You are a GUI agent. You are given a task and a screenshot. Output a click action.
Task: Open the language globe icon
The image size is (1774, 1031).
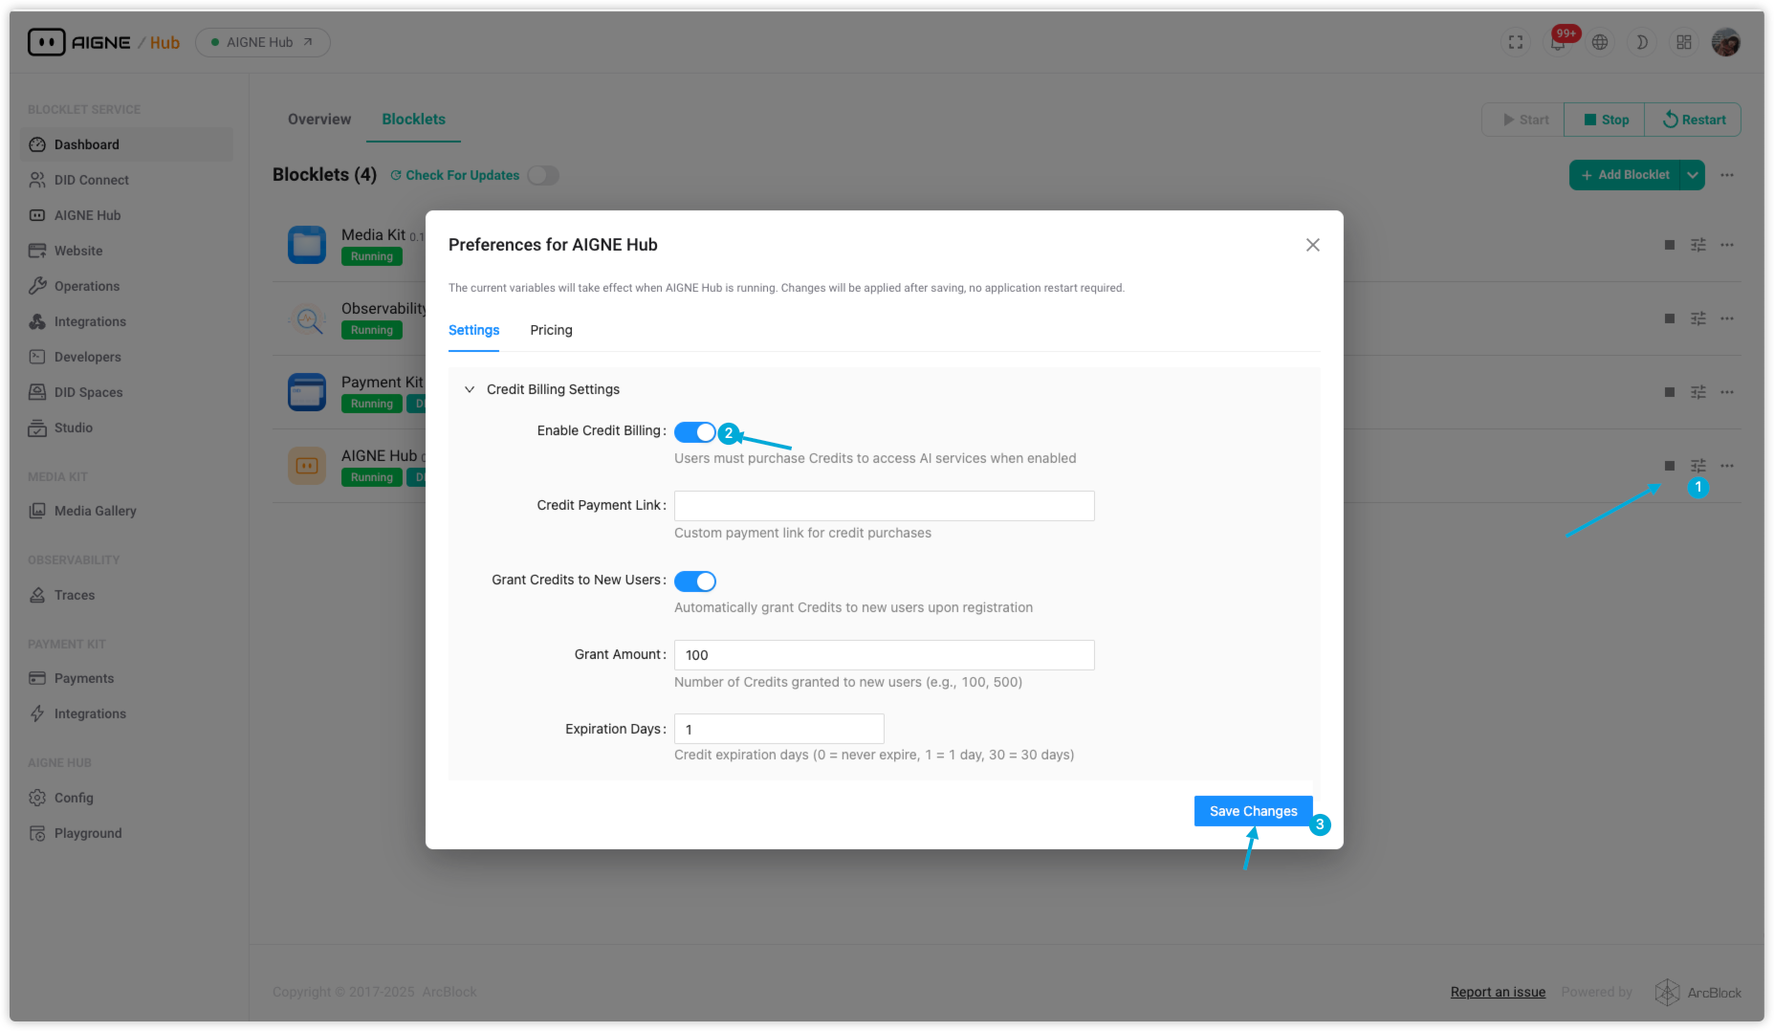click(1600, 43)
